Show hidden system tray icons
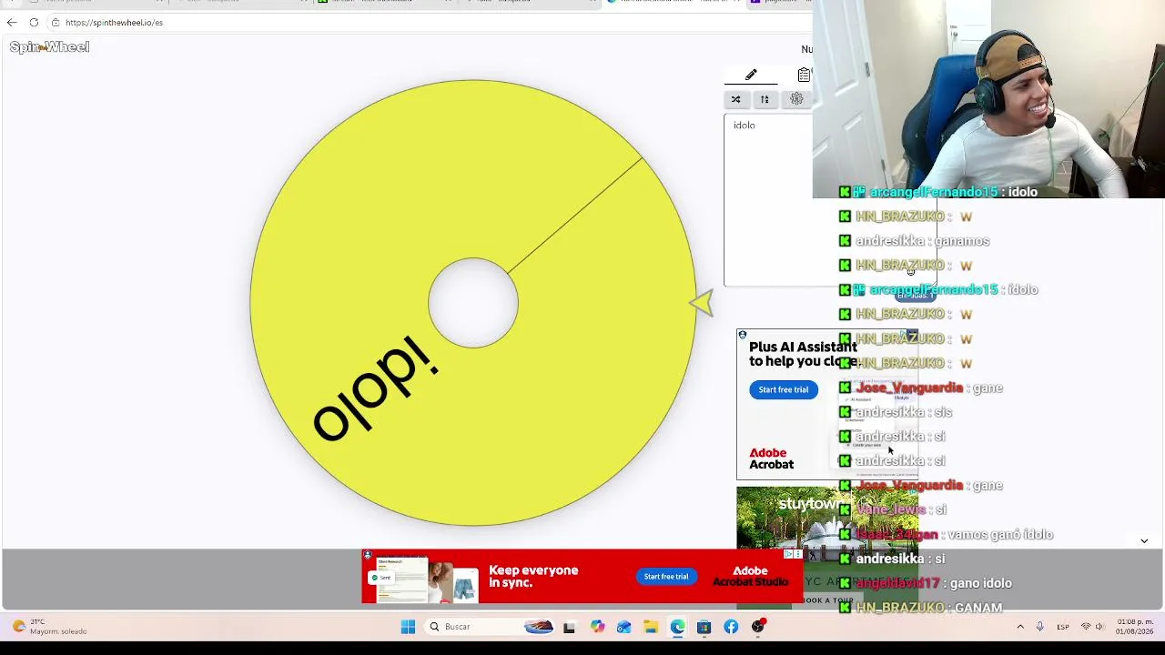Image resolution: width=1165 pixels, height=655 pixels. click(x=1020, y=627)
